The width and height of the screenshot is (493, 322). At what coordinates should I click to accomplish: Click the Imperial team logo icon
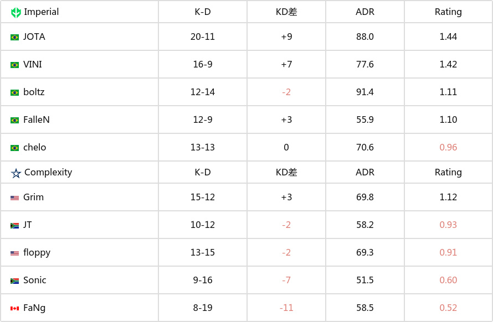point(16,12)
